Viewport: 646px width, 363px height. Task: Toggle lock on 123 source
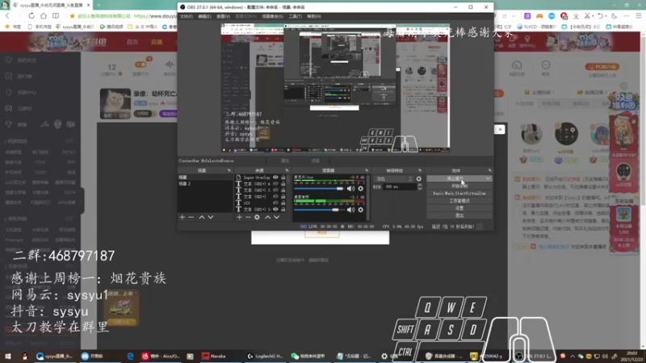pos(283,203)
